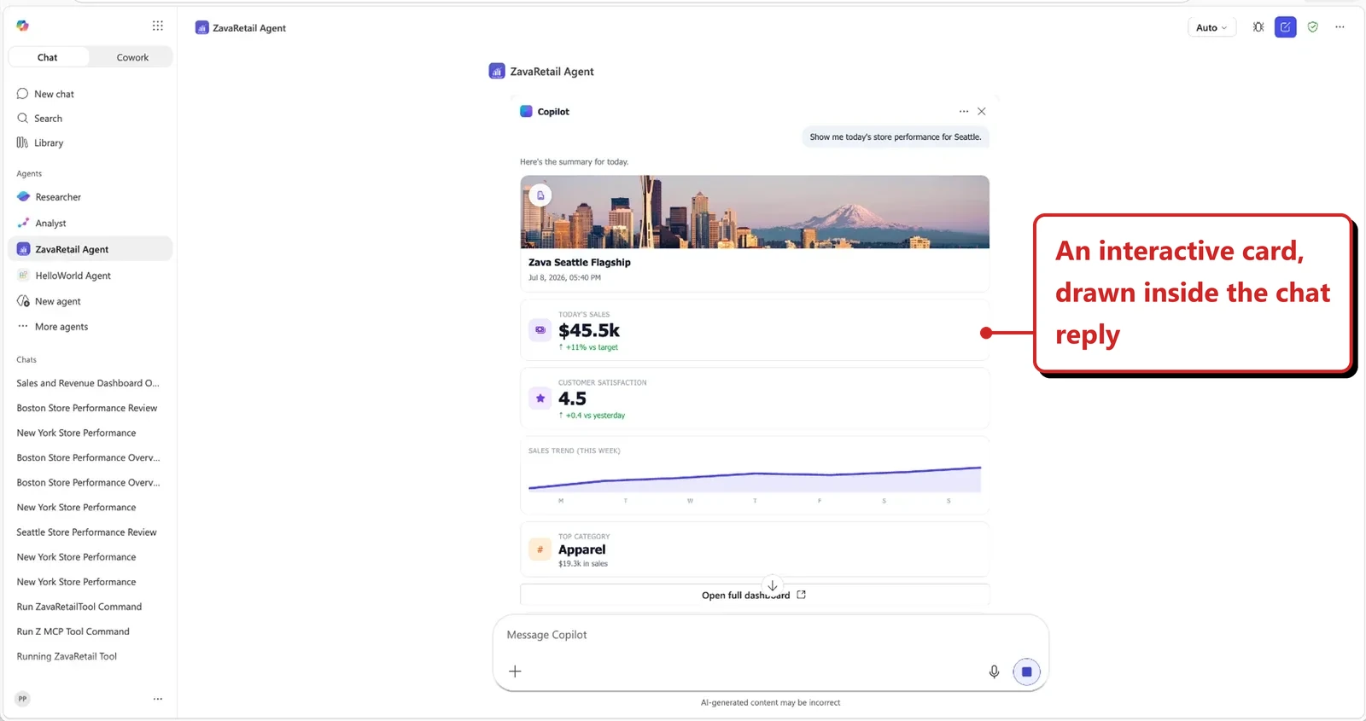Click the PP profile avatar
1366x721 pixels.
click(x=23, y=699)
